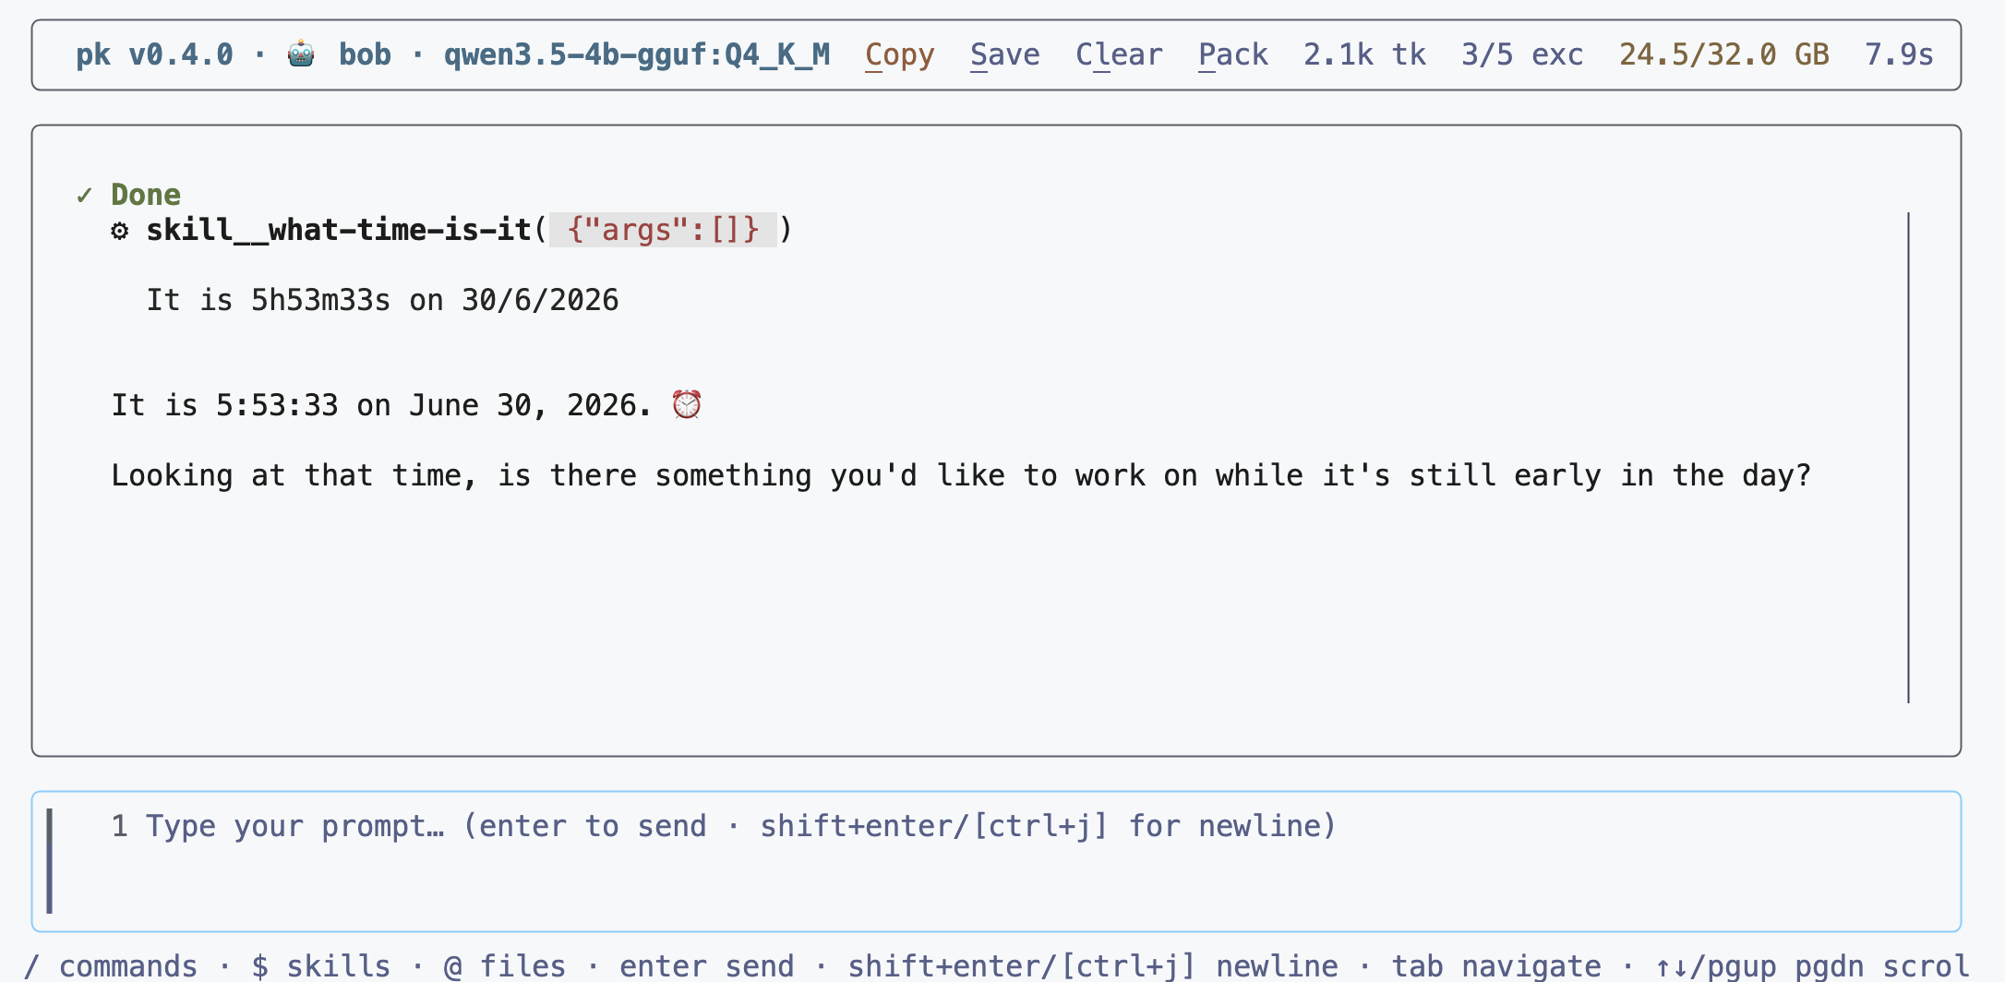Focus the Type your prompt input field
This screenshot has width=2005, height=982.
996,861
